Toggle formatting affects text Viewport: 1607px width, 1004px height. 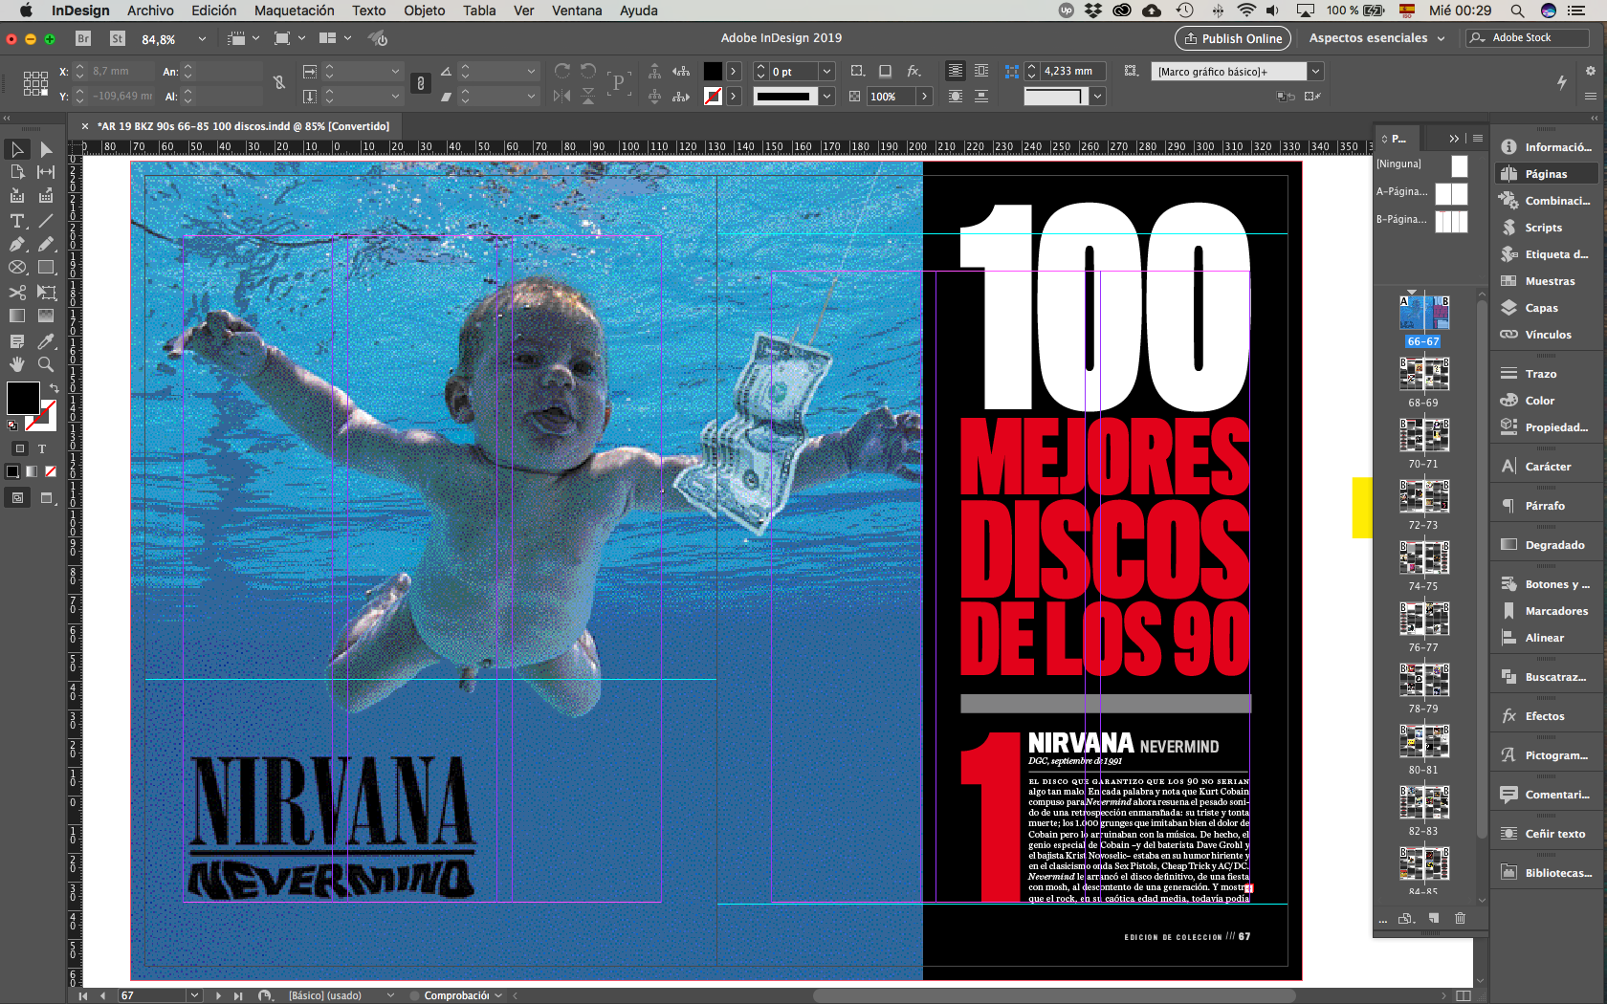tap(42, 448)
